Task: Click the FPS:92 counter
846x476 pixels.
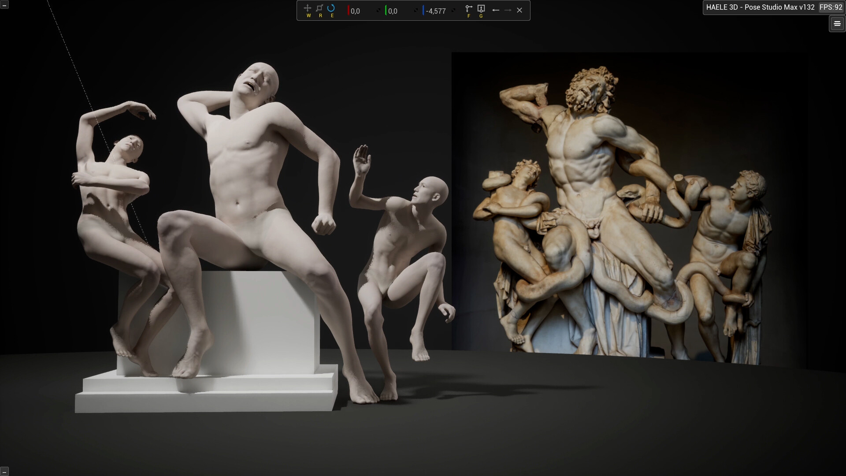Action: 831,7
